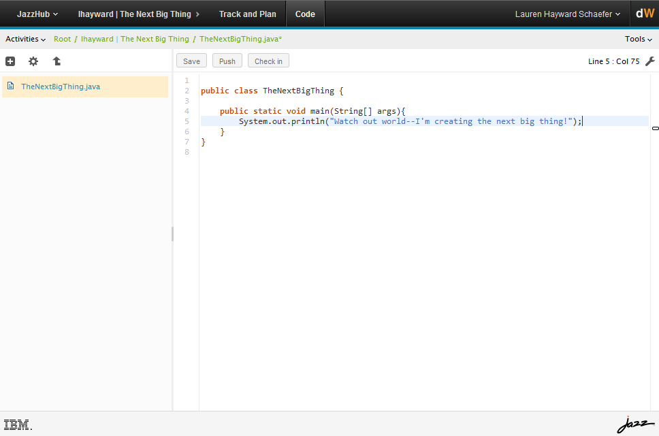
Task: Click the add new file plus icon
Action: [x=10, y=61]
